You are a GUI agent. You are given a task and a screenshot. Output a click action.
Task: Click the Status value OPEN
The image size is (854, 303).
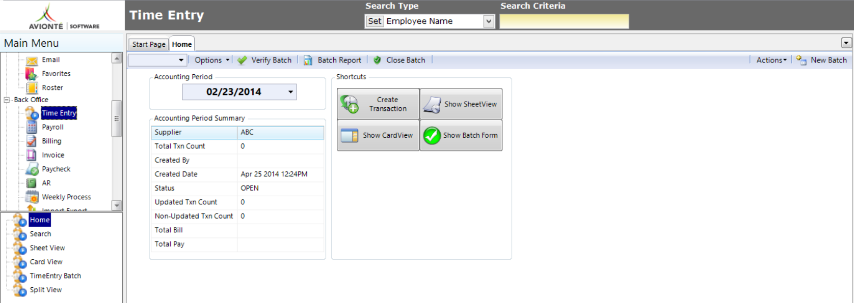pos(250,188)
